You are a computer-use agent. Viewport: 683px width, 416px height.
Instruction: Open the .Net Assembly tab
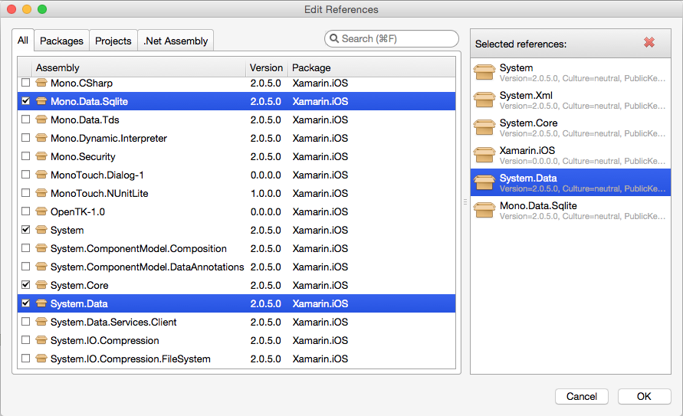pyautogui.click(x=176, y=41)
